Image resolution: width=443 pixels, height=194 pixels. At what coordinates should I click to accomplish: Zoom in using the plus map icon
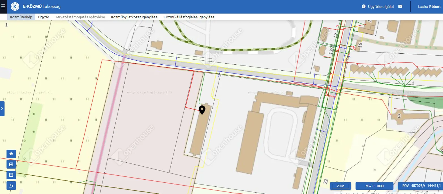pyautogui.click(x=11, y=164)
